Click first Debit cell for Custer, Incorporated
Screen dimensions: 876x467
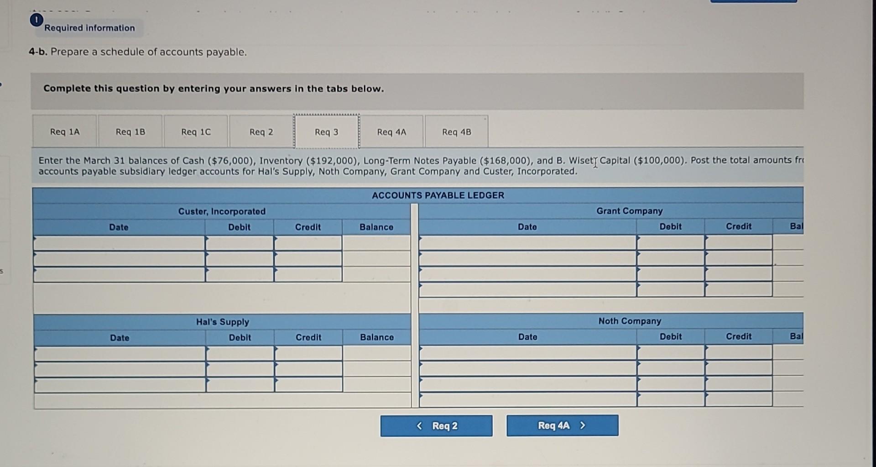(240, 243)
